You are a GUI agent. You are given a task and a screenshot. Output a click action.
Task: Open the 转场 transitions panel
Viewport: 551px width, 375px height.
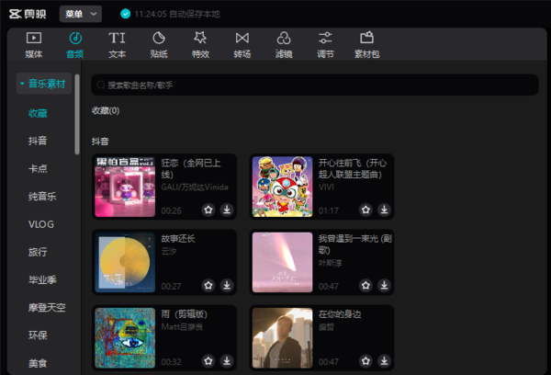(x=242, y=43)
